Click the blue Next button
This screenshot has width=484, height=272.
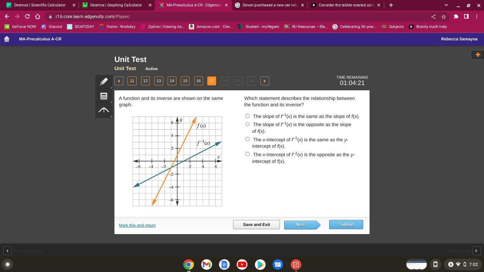(x=302, y=225)
